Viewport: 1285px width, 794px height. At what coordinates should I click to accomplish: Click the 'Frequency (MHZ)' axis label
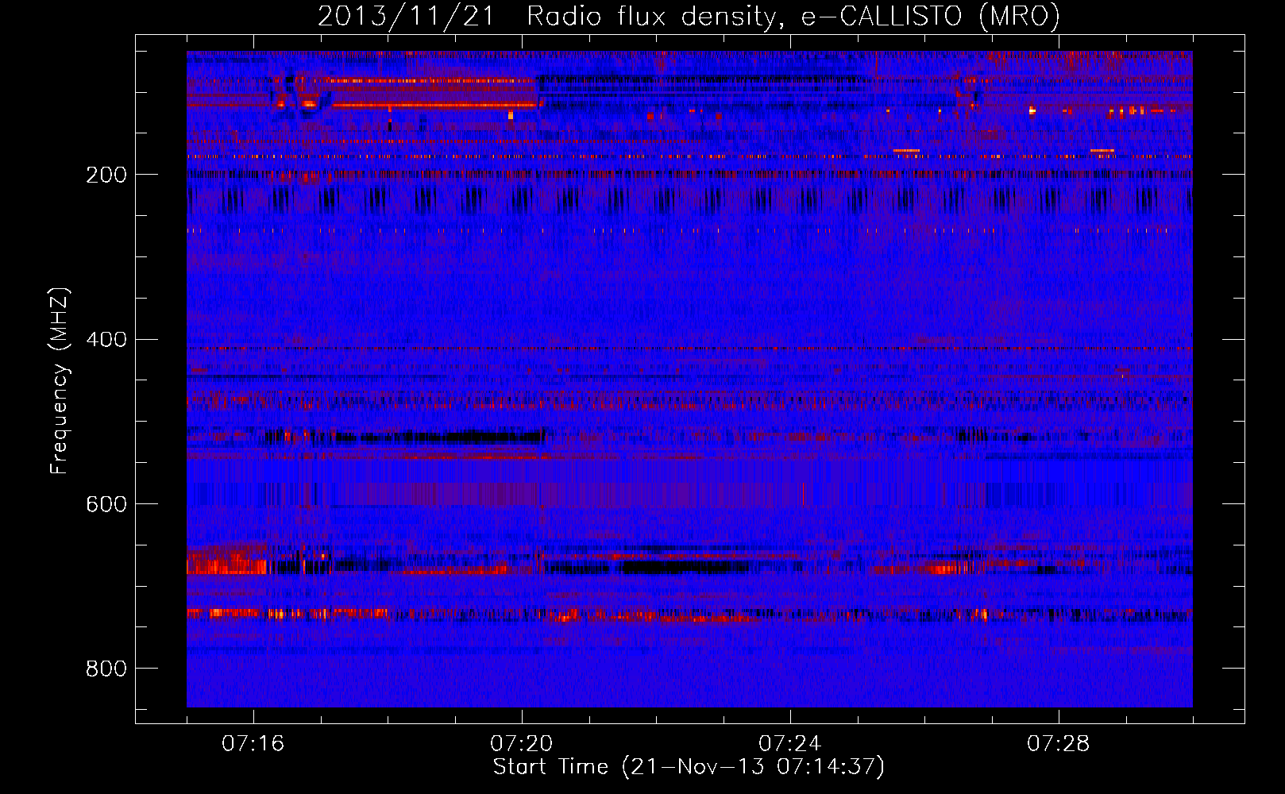point(60,380)
